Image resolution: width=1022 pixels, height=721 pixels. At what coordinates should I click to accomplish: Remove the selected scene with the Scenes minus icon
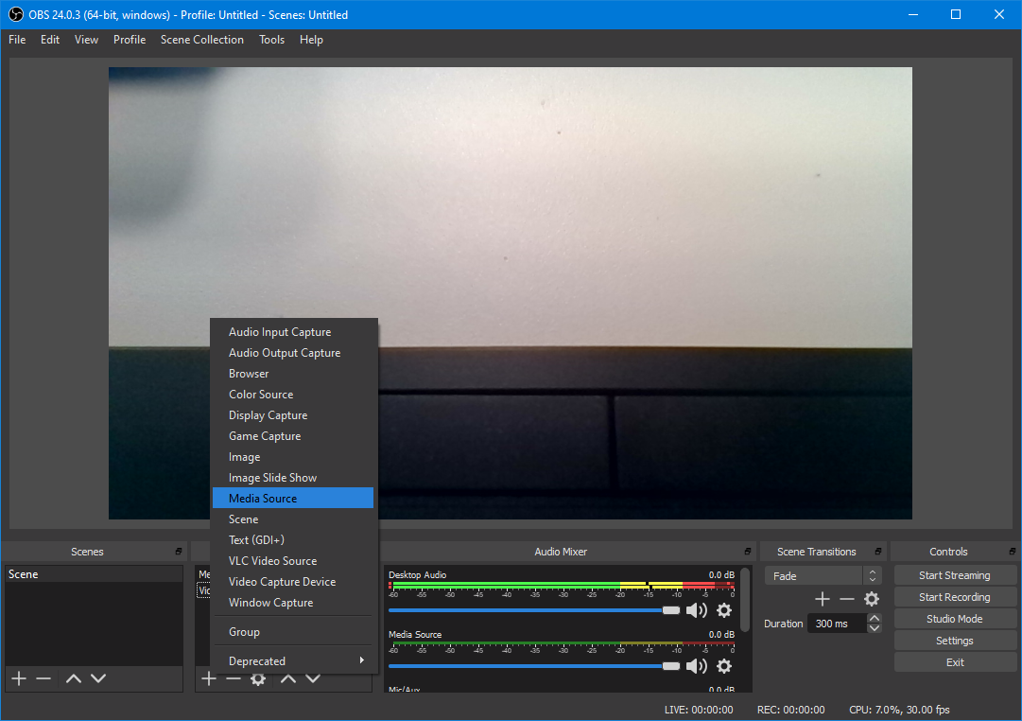43,678
